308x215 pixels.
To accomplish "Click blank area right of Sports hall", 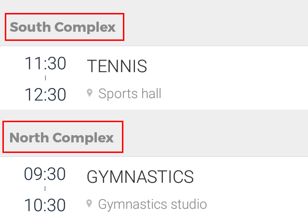I will (x=234, y=93).
